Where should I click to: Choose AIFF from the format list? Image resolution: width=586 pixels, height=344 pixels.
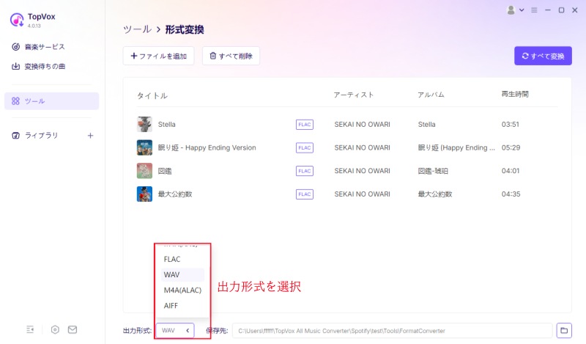click(182, 306)
